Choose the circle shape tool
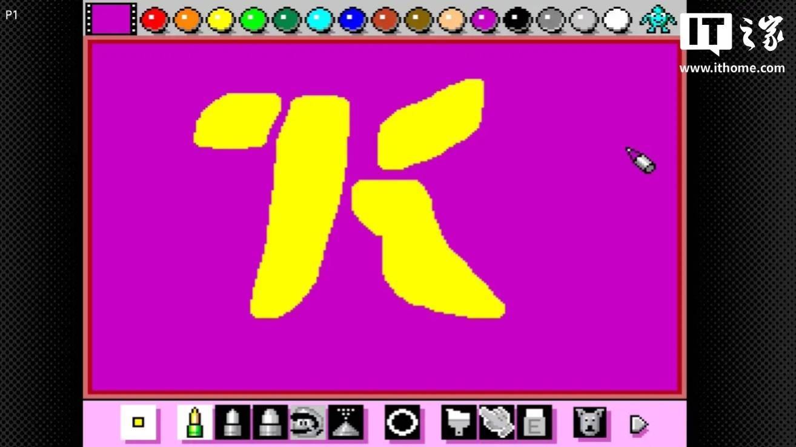Viewport: 796px width, 447px height. 403,422
